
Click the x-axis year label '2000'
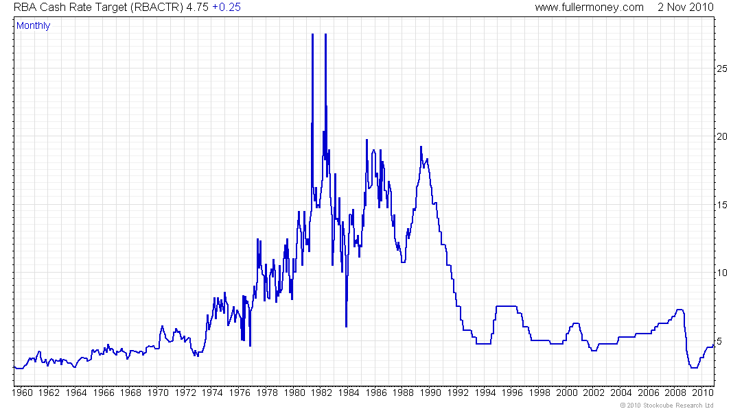[x=567, y=393]
